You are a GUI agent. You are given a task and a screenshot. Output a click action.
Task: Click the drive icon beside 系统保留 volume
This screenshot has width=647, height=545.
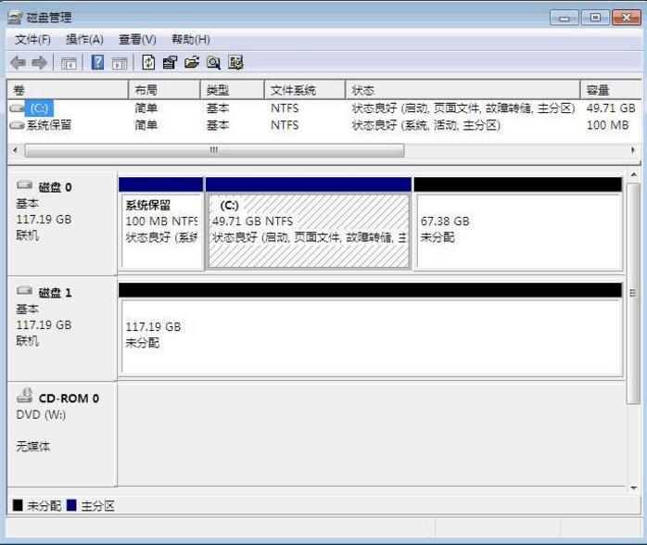pyautogui.click(x=17, y=125)
